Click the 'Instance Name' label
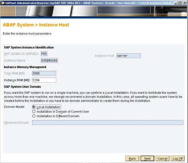188x163 pixels. pyautogui.click(x=14, y=60)
